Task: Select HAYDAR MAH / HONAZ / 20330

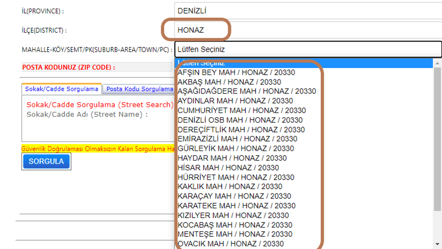Action: point(232,158)
